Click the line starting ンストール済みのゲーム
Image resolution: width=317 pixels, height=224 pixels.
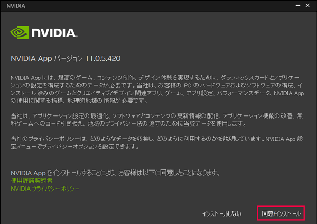point(157,93)
